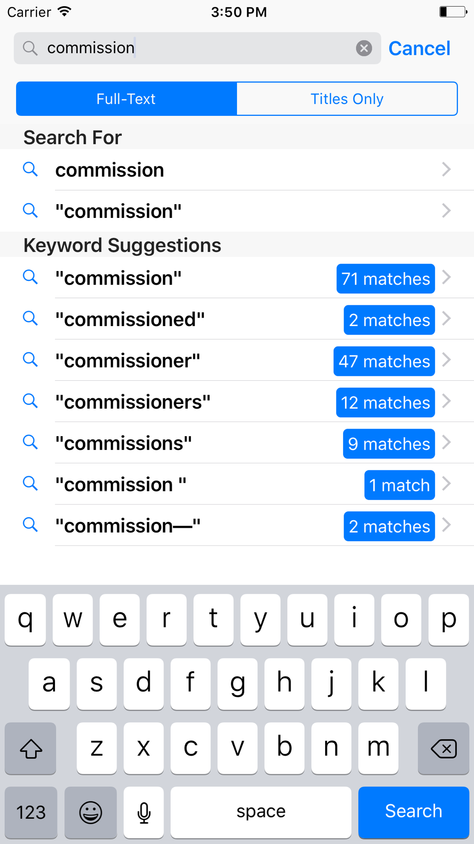This screenshot has height=844, width=474.
Task: Clear the search field text
Action: [364, 48]
